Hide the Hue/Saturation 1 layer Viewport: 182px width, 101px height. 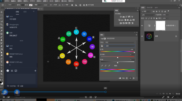point(142,26)
